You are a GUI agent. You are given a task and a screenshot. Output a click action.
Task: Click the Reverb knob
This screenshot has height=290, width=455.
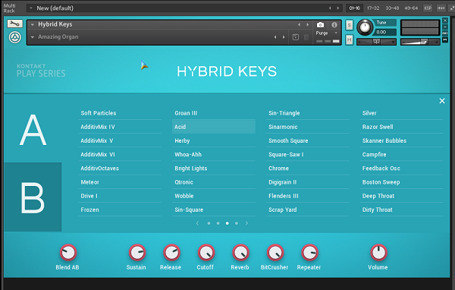(x=240, y=253)
